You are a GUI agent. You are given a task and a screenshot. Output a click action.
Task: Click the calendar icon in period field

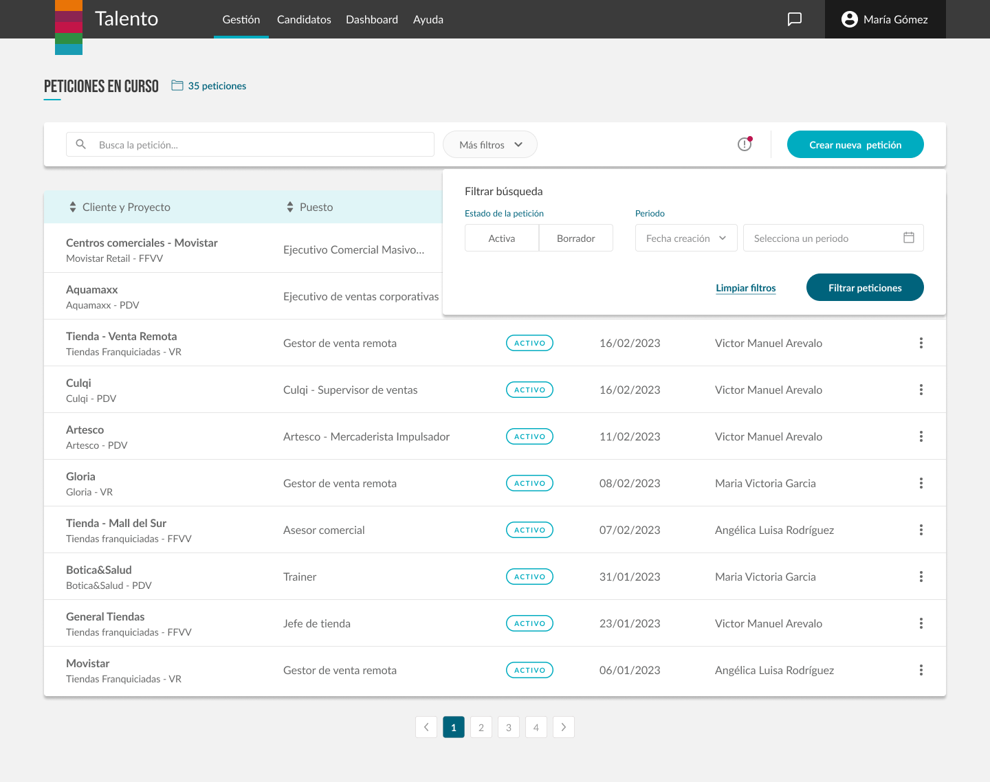pos(908,238)
